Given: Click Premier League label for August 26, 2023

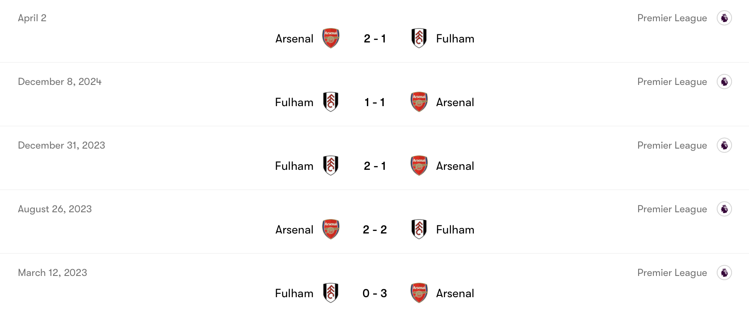Looking at the screenshot, I should pos(672,209).
